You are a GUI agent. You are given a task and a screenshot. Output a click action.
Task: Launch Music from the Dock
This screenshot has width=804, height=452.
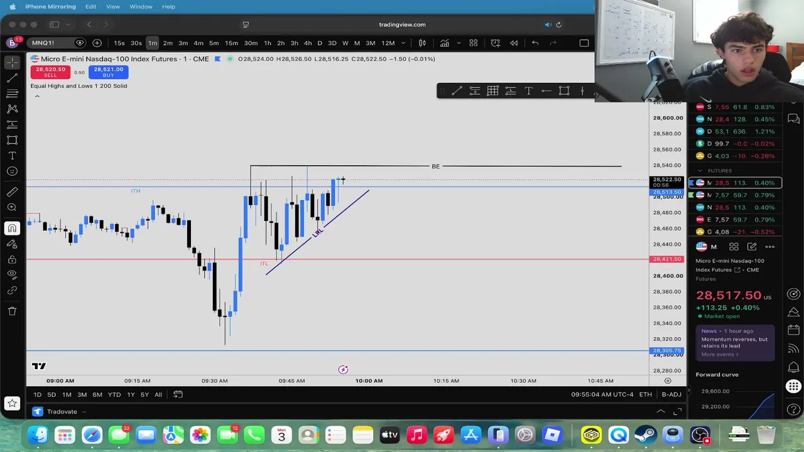pyautogui.click(x=416, y=434)
